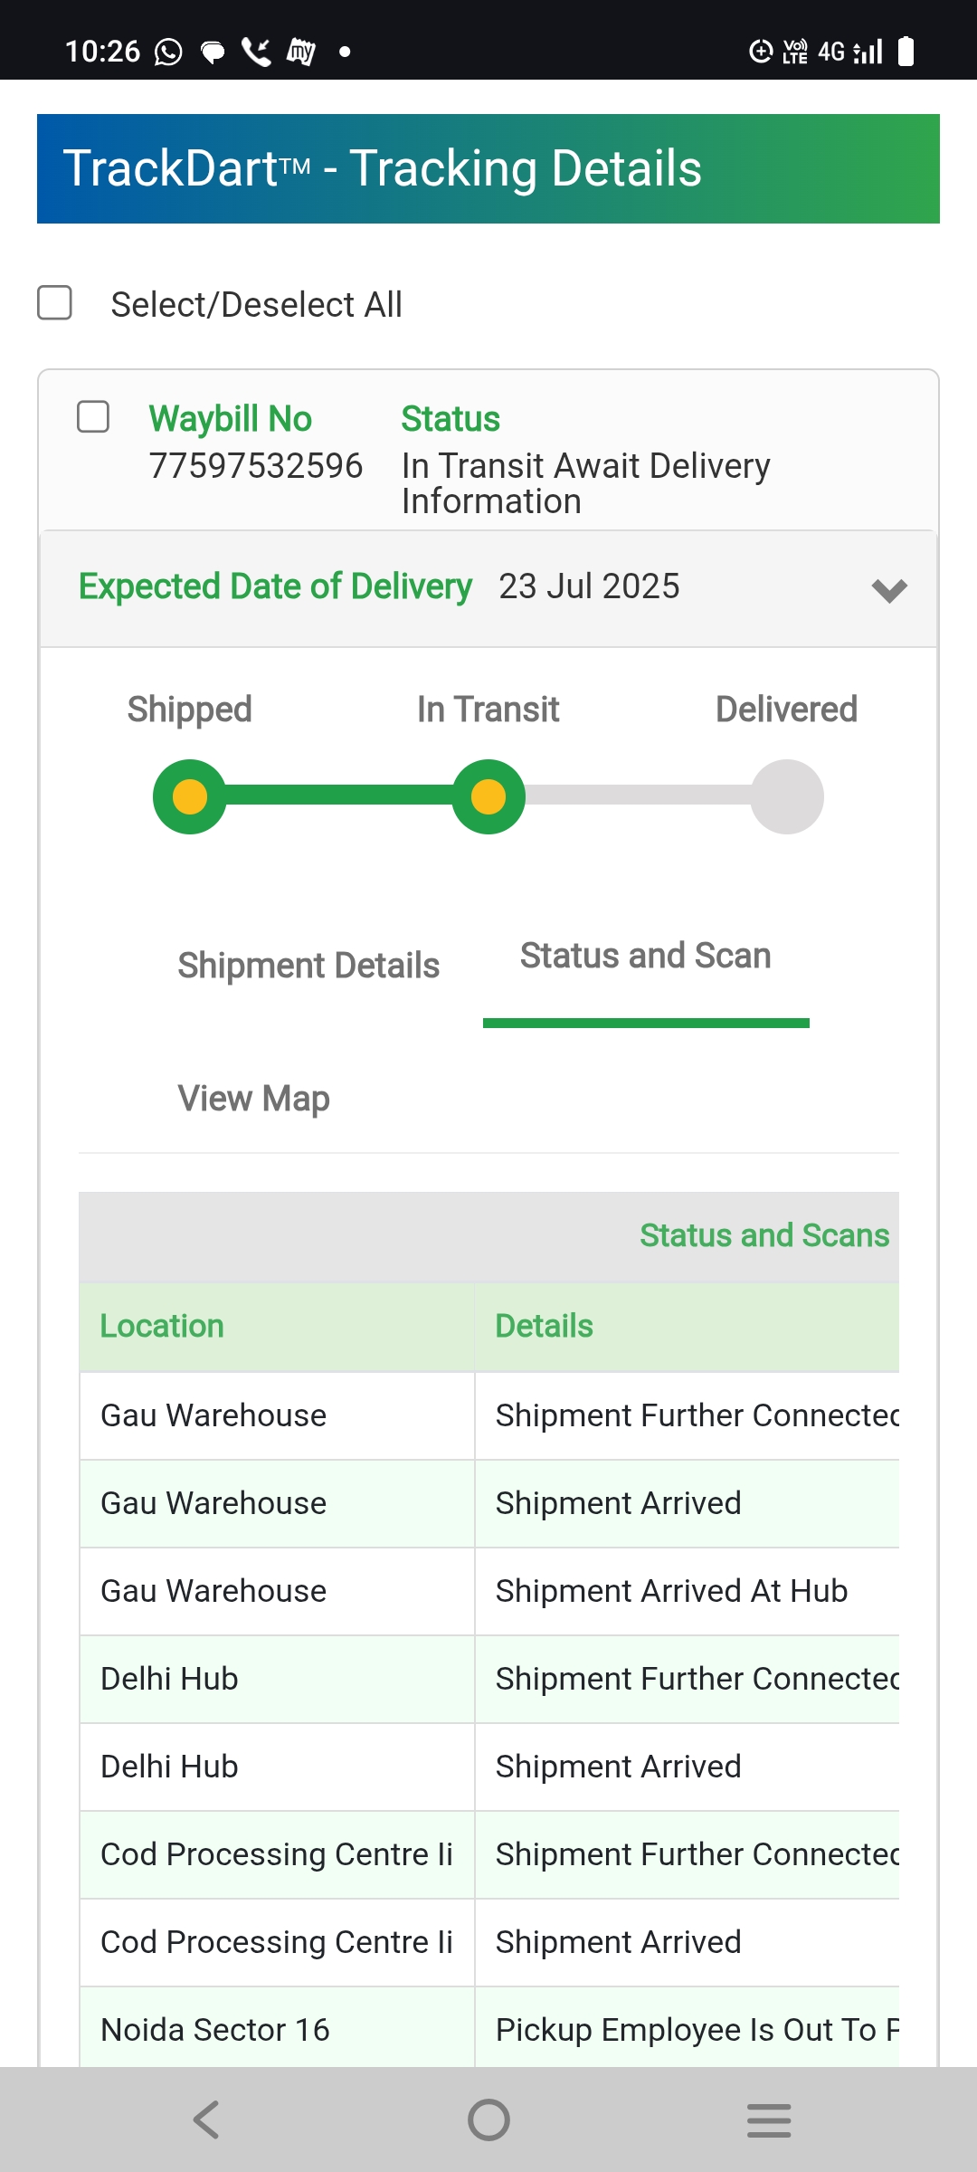
Task: Switch to the Shipment Details tab
Action: (308, 966)
